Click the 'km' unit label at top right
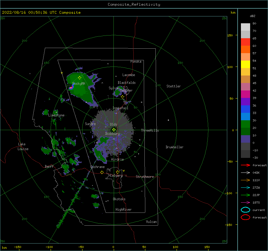This screenshot has width=268, height=251. 233,13
